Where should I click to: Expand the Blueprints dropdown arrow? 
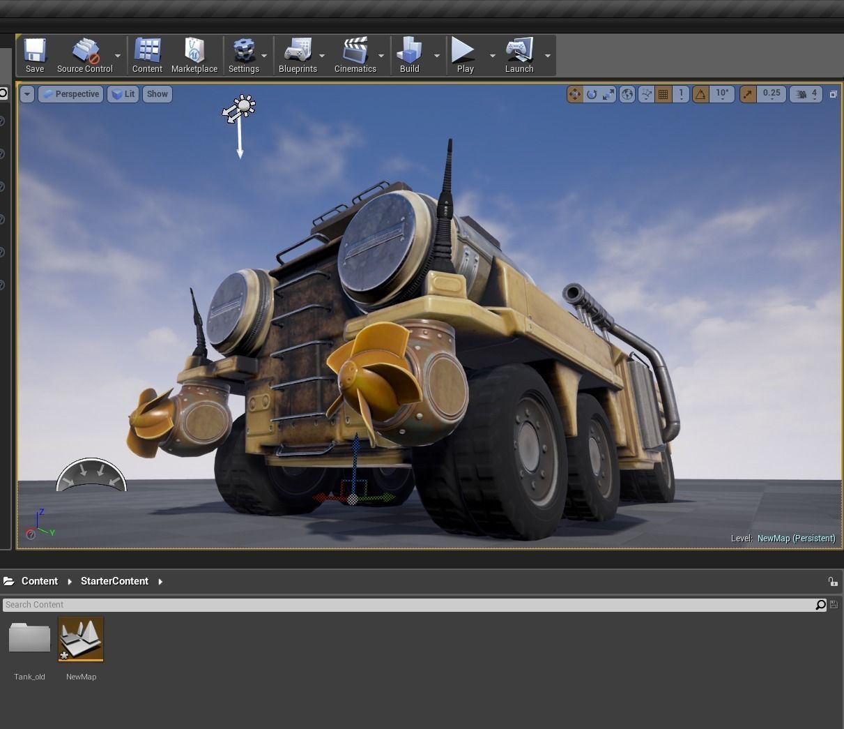[x=322, y=56]
